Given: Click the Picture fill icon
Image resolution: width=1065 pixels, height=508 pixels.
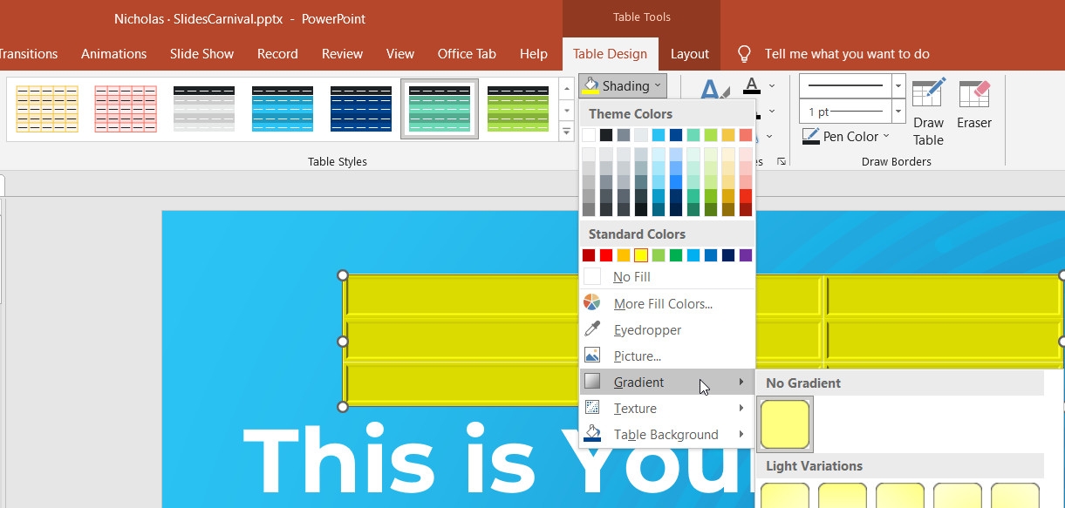Looking at the screenshot, I should (x=592, y=356).
